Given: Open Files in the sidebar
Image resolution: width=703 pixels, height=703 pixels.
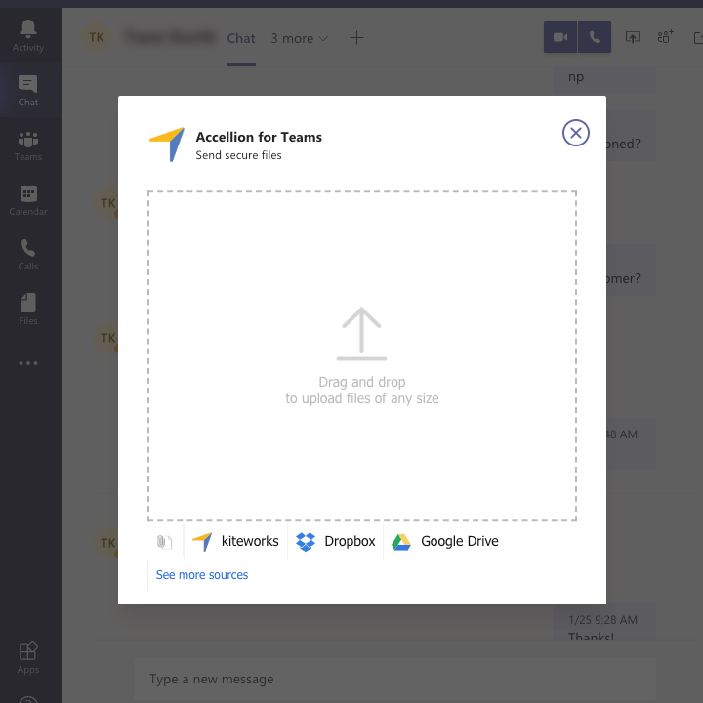Looking at the screenshot, I should click(28, 310).
